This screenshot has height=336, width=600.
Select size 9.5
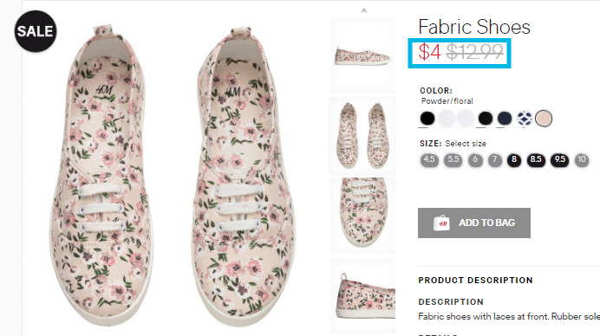[560, 159]
